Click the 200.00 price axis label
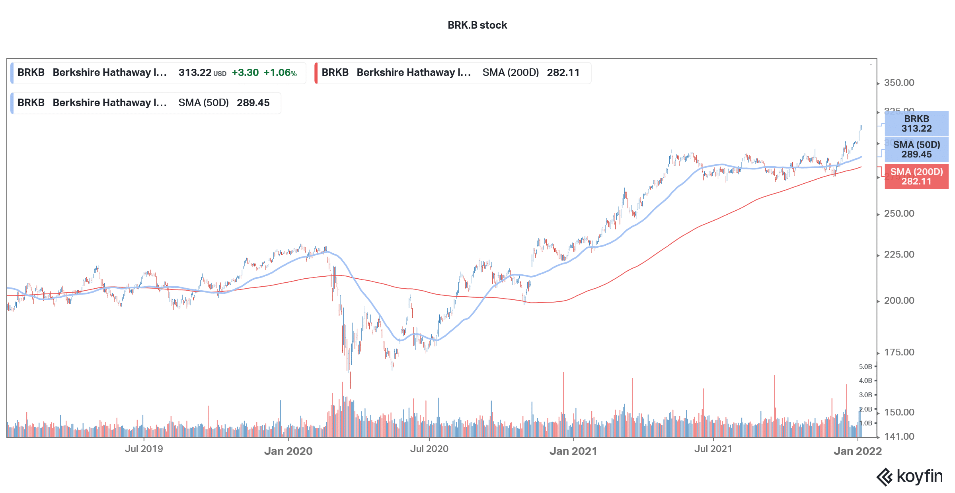Screen dimensions: 955x493 [899, 301]
